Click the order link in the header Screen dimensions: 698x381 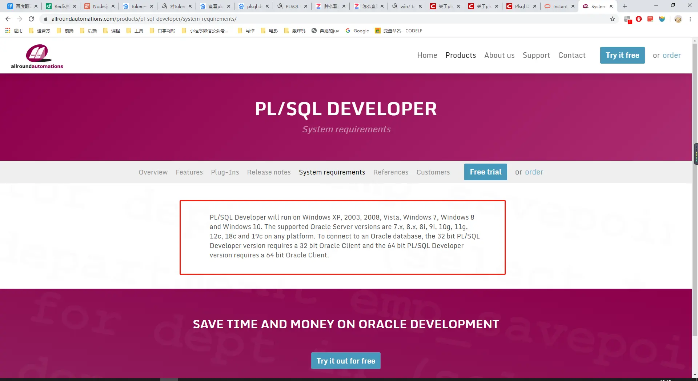click(672, 55)
